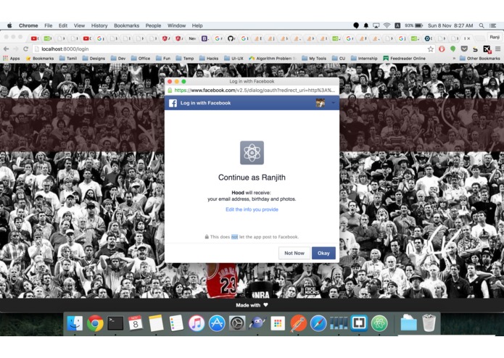The width and height of the screenshot is (504, 358).
Task: Open System Preferences from the dock
Action: [x=237, y=323]
